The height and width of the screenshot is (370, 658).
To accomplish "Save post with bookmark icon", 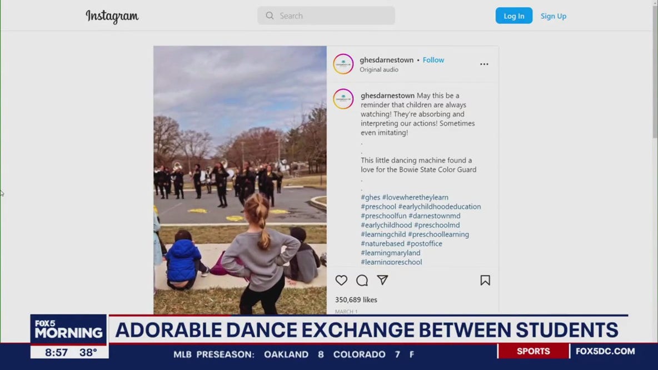I will pos(485,281).
